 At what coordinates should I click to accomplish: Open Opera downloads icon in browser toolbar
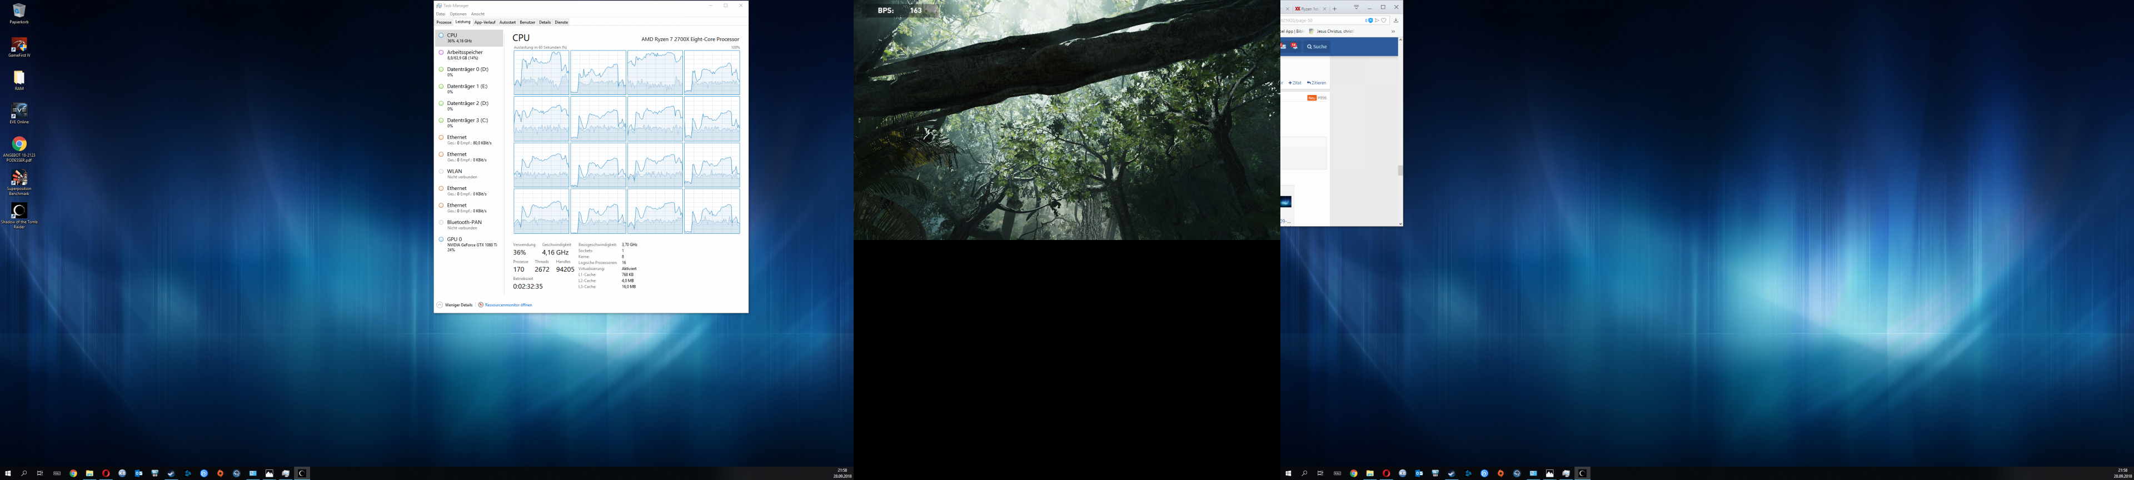tap(1396, 20)
